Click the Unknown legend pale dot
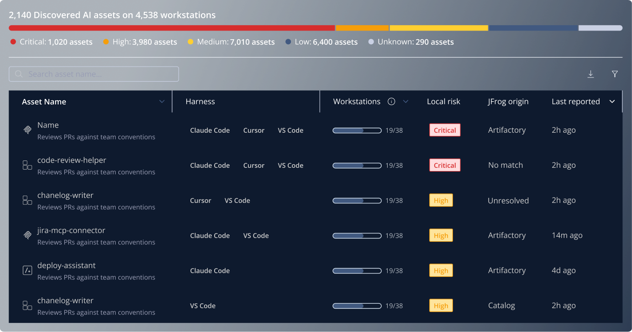 (x=371, y=42)
